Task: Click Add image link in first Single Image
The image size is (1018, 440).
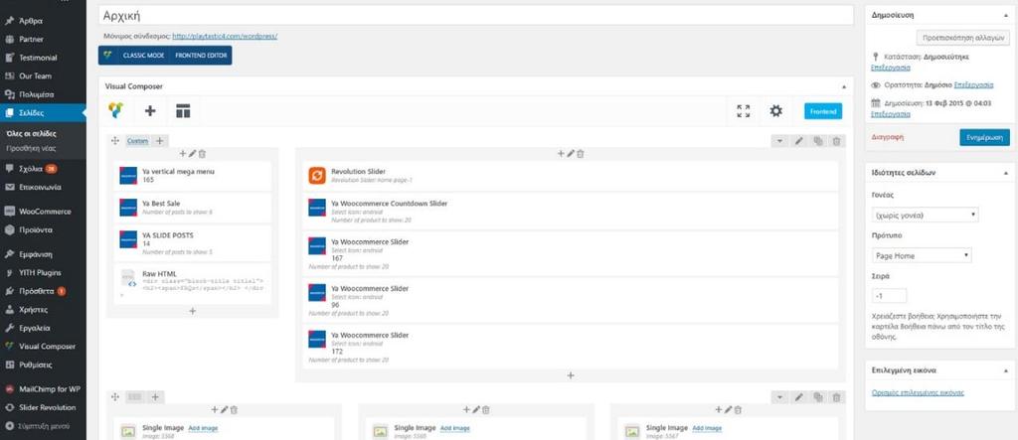Action: 203,428
